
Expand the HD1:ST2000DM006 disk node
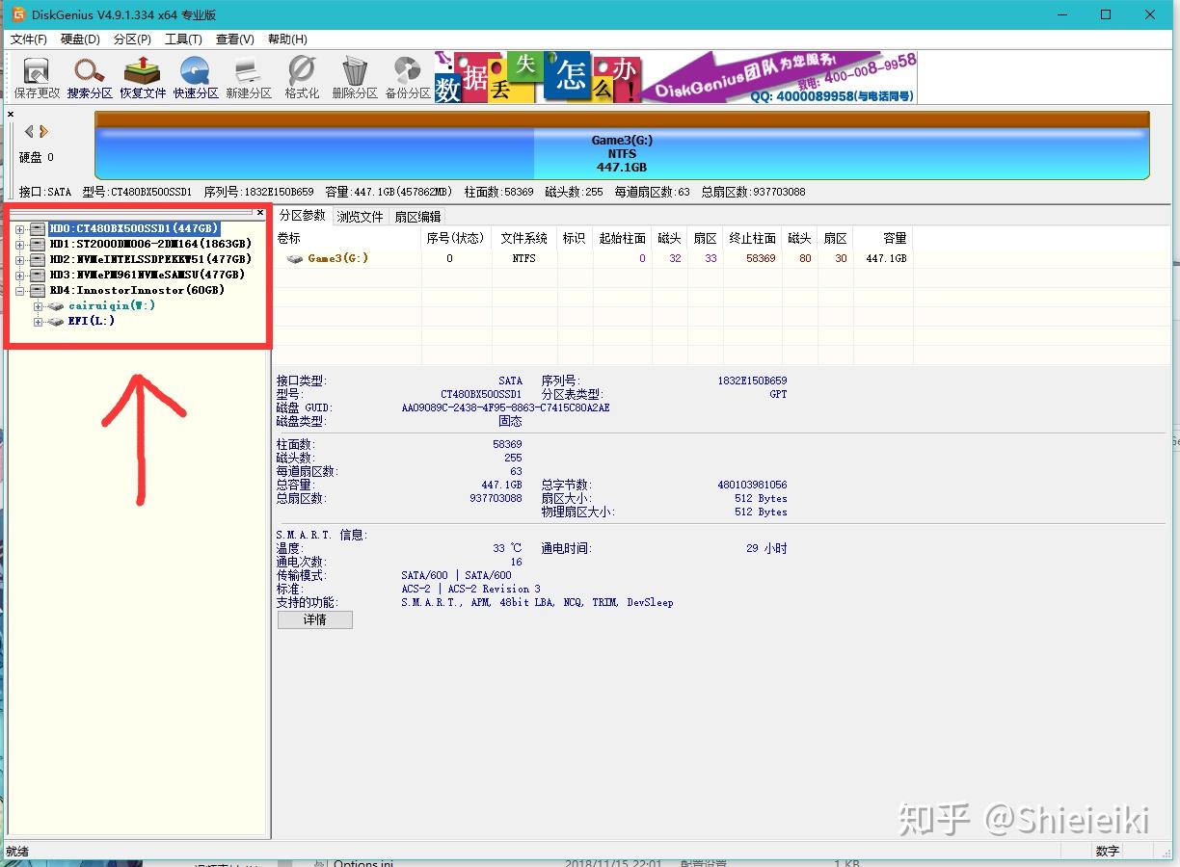19,245
